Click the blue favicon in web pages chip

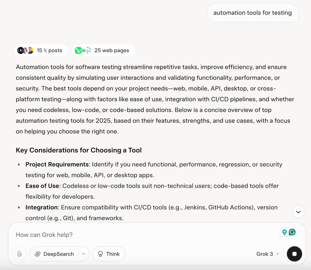pyautogui.click(x=89, y=51)
